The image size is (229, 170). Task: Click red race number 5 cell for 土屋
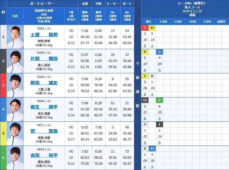pyautogui.click(x=145, y=28)
